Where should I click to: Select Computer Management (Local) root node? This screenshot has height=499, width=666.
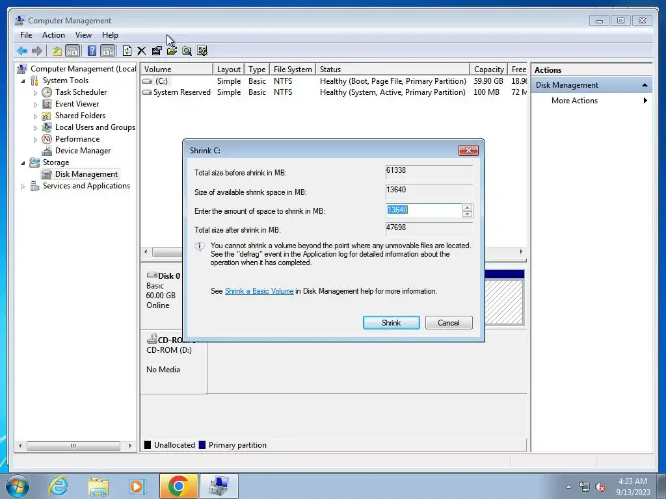point(83,69)
